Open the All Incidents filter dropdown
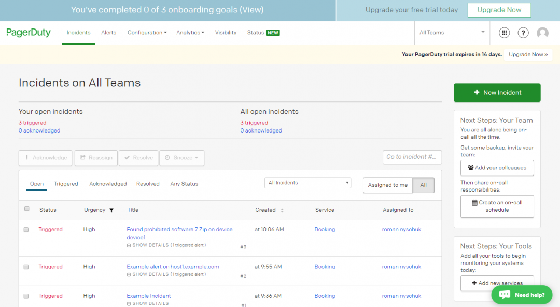The height and width of the screenshot is (307, 560). pyautogui.click(x=307, y=183)
